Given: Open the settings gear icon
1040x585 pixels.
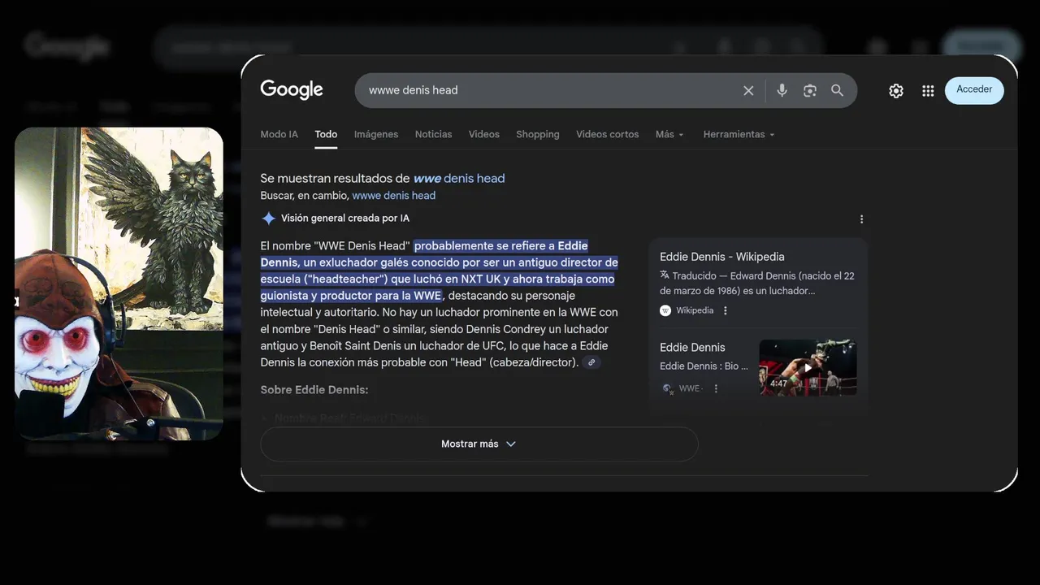Looking at the screenshot, I should click(896, 91).
